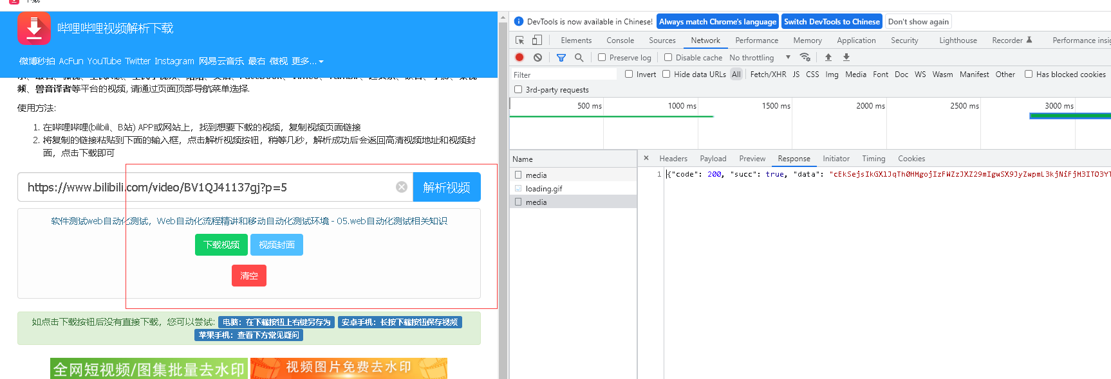Click the bilibili video URL input field

point(216,187)
